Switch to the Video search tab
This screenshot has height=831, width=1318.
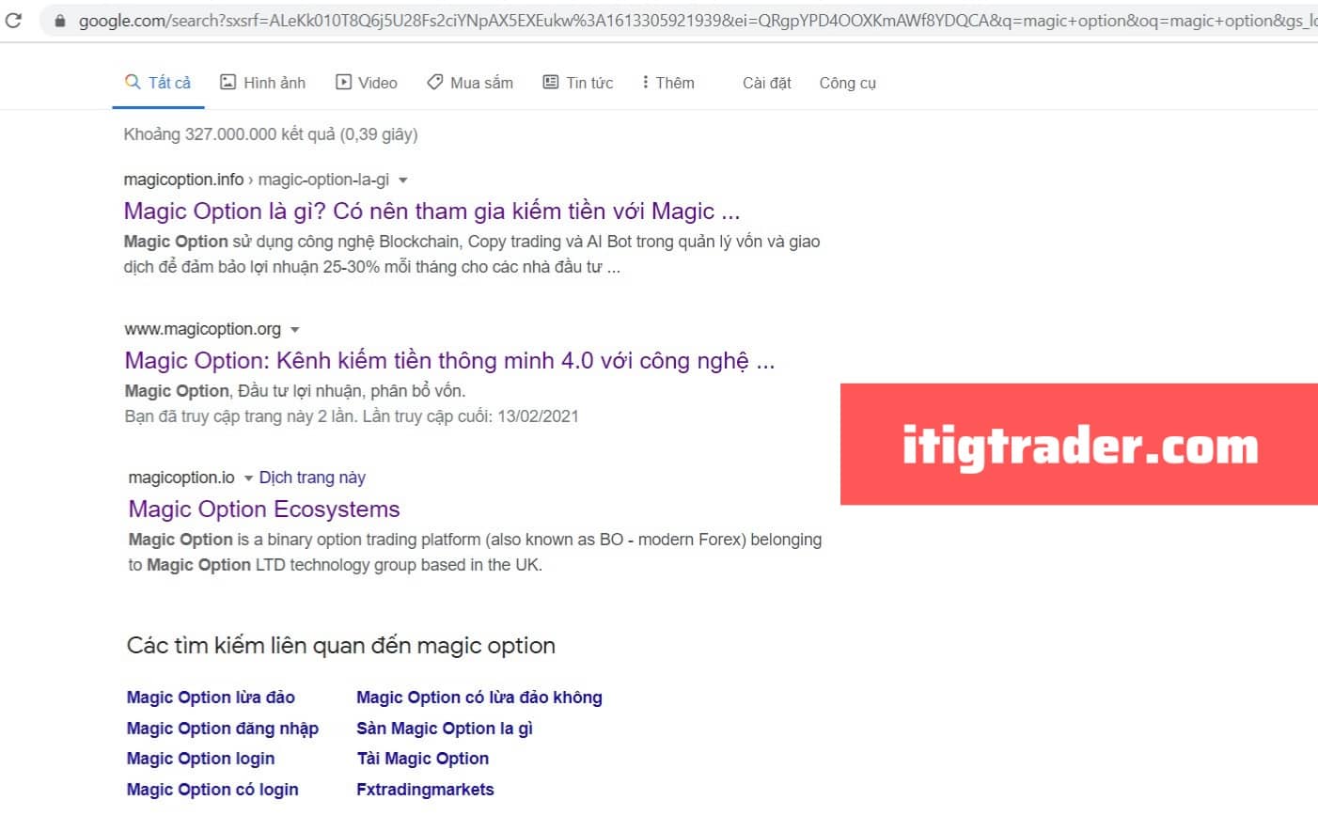tap(367, 83)
